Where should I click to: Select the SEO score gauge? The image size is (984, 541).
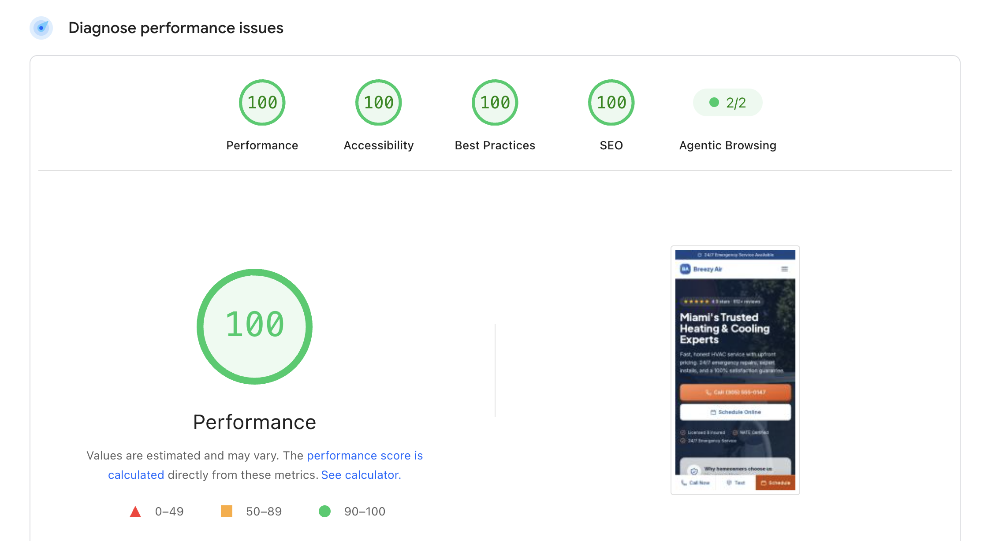tap(611, 103)
